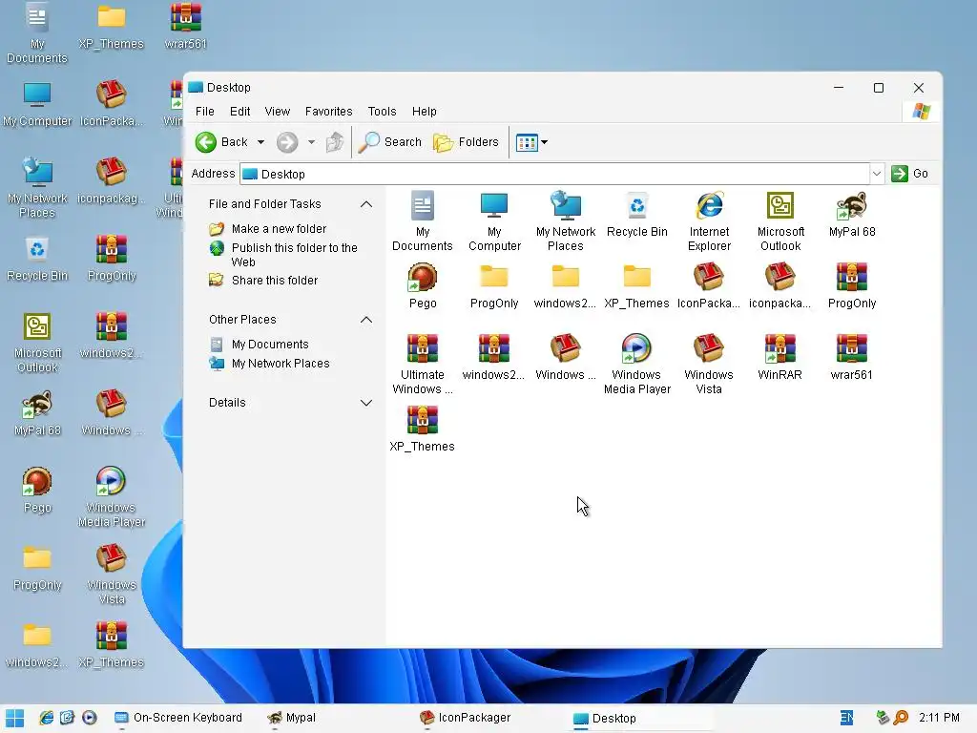977x733 pixels.
Task: Open the Help menu
Action: click(424, 111)
